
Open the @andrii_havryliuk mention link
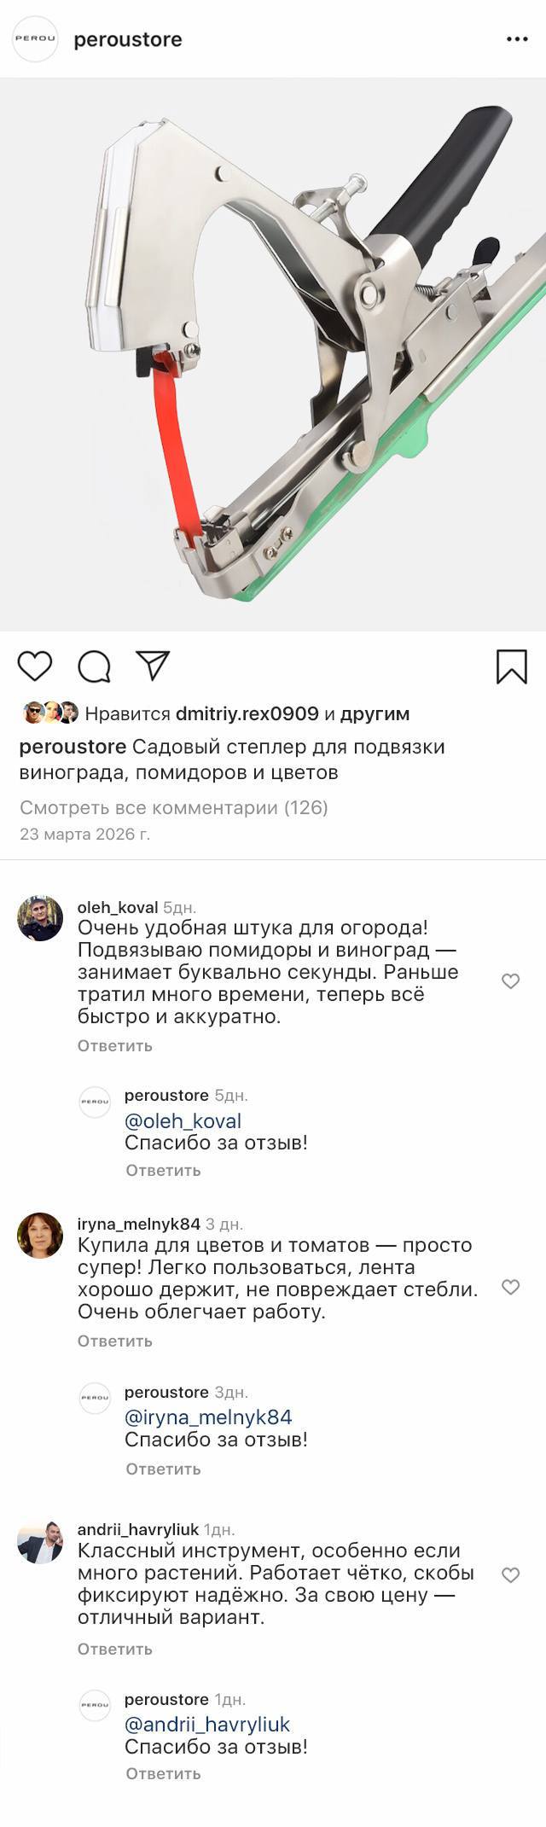[x=207, y=1724]
